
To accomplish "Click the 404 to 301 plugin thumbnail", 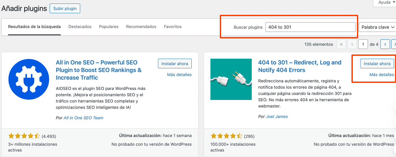I will point(231,79).
